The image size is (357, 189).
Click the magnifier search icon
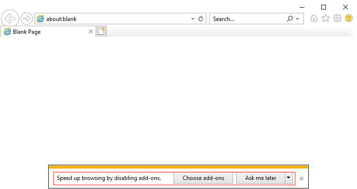point(290,19)
